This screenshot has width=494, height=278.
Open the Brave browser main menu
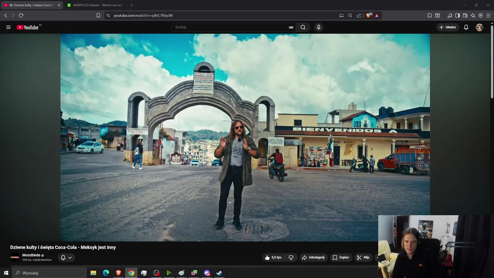coord(488,15)
